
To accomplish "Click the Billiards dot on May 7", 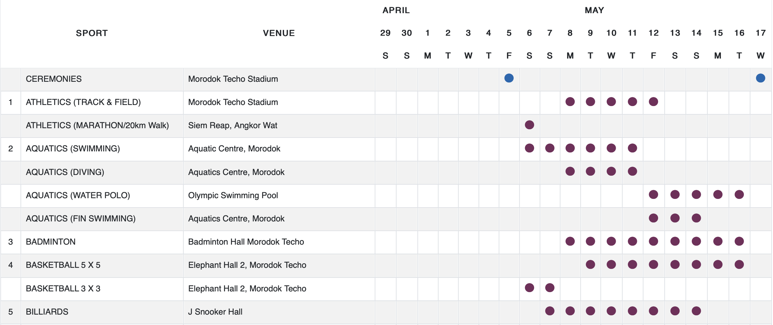I will pos(550,311).
